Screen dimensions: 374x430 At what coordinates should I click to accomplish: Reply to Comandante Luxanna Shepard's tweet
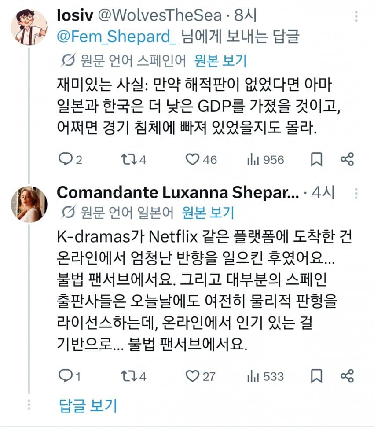click(66, 376)
